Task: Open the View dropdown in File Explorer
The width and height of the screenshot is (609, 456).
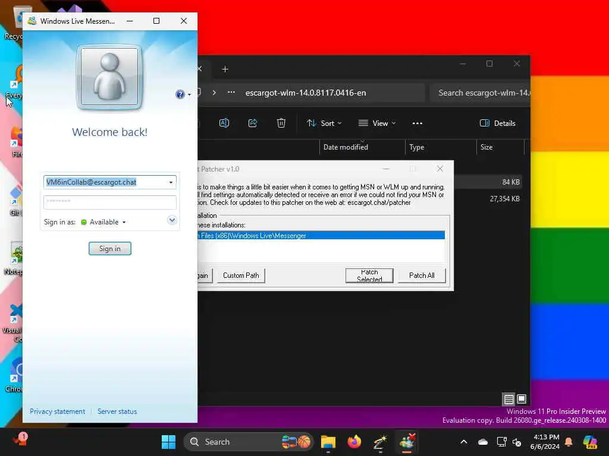Action: click(x=376, y=123)
